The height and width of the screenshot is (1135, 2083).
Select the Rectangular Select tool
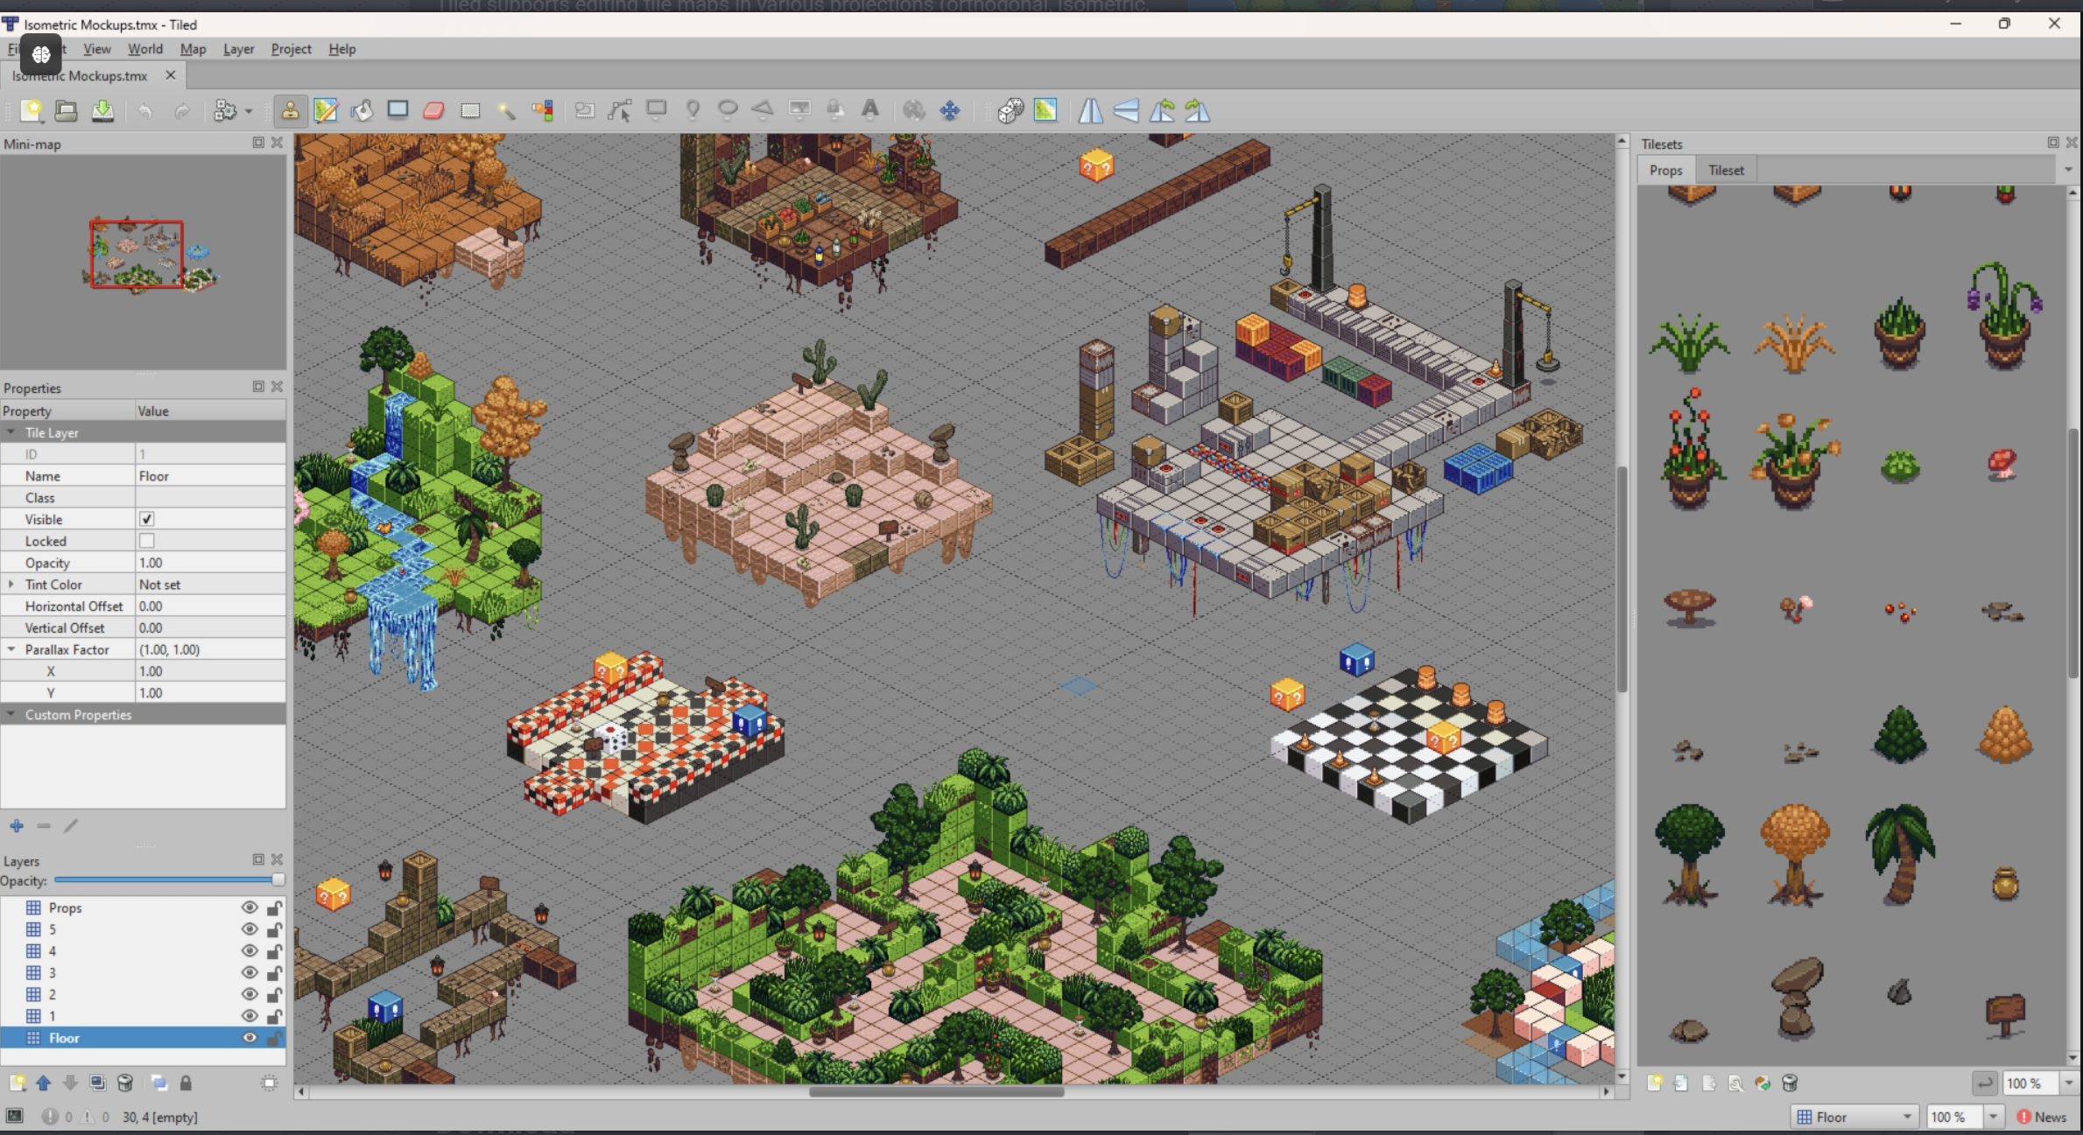tap(470, 110)
